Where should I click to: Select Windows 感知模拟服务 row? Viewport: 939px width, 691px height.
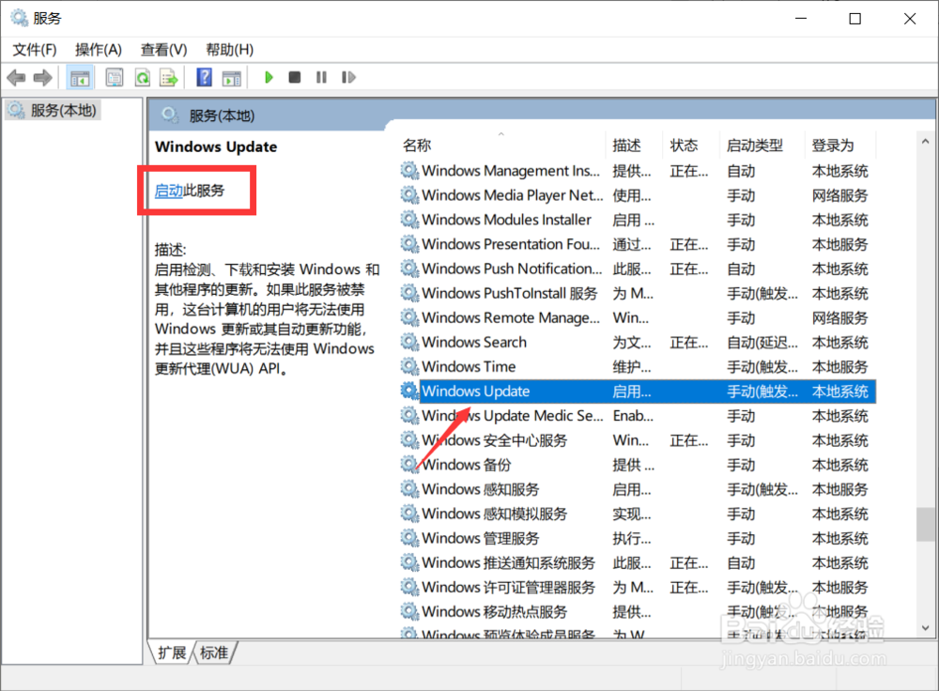(638, 514)
